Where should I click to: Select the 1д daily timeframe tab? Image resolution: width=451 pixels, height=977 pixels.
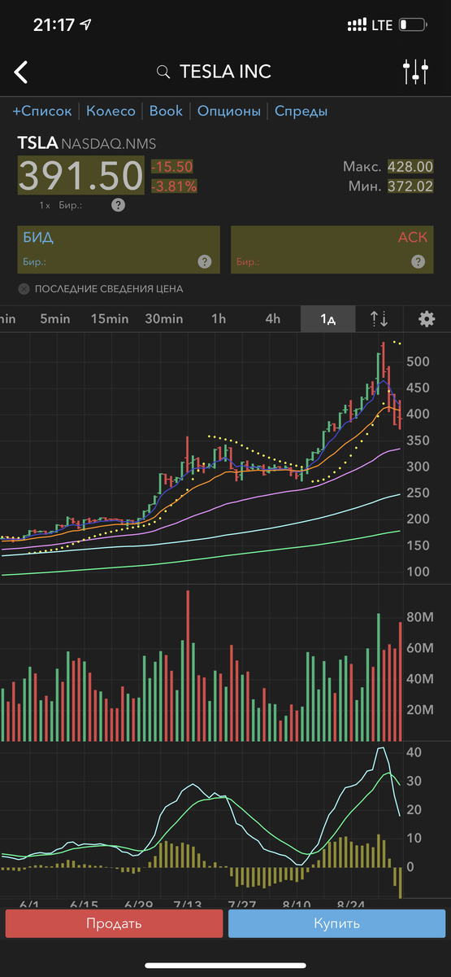328,319
